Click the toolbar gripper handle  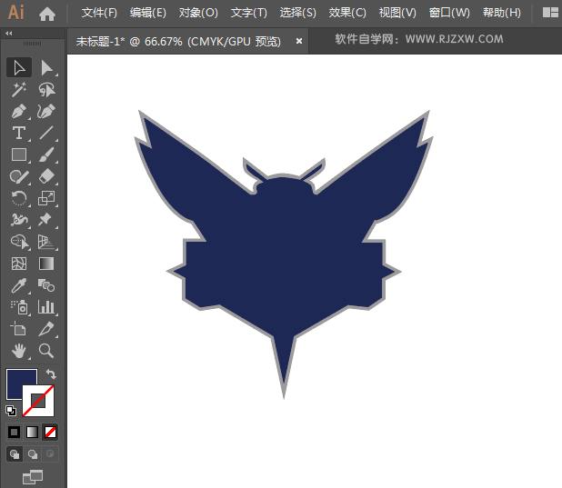32,44
